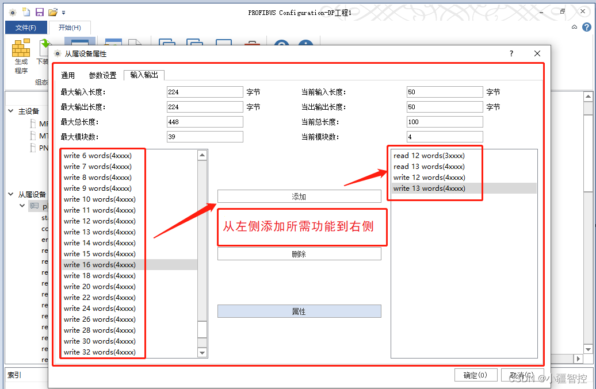The image size is (596, 389).
Task: Select 'write 13 words(4xxxx)' in right list
Action: coord(464,188)
